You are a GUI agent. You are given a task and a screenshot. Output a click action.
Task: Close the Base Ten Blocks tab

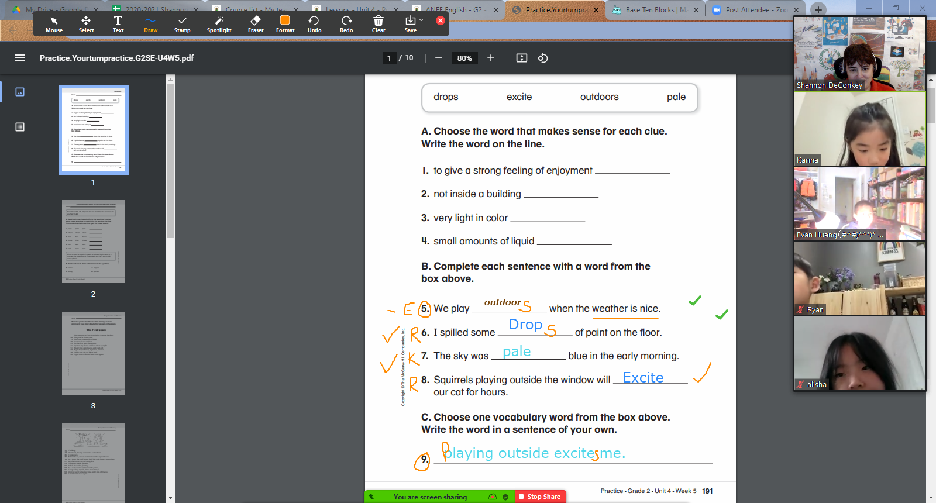696,10
